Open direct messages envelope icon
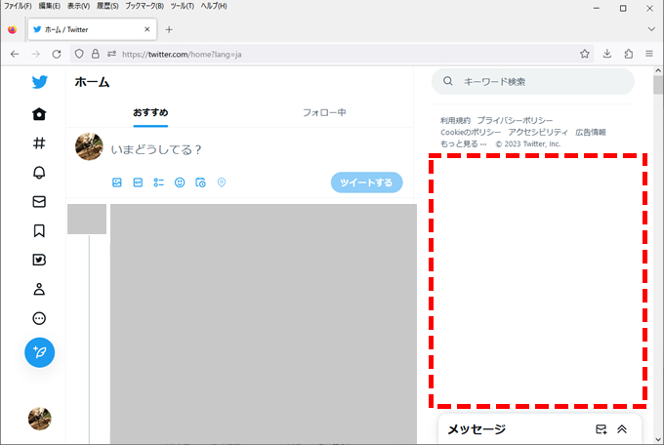The image size is (664, 445). pyautogui.click(x=39, y=202)
